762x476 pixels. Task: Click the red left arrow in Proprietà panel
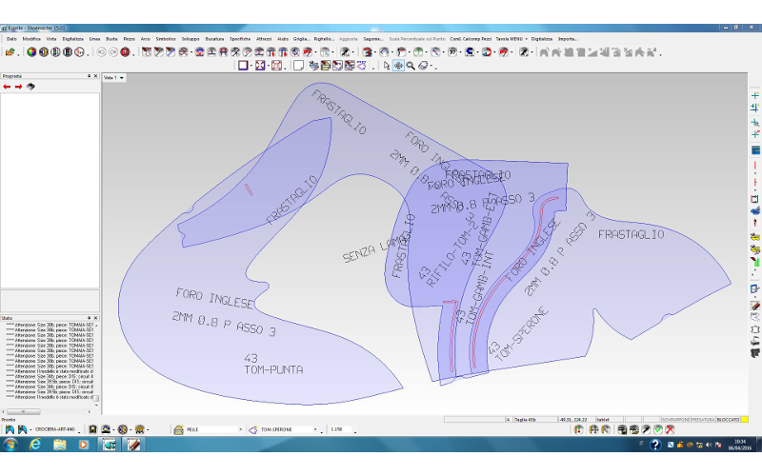point(7,87)
